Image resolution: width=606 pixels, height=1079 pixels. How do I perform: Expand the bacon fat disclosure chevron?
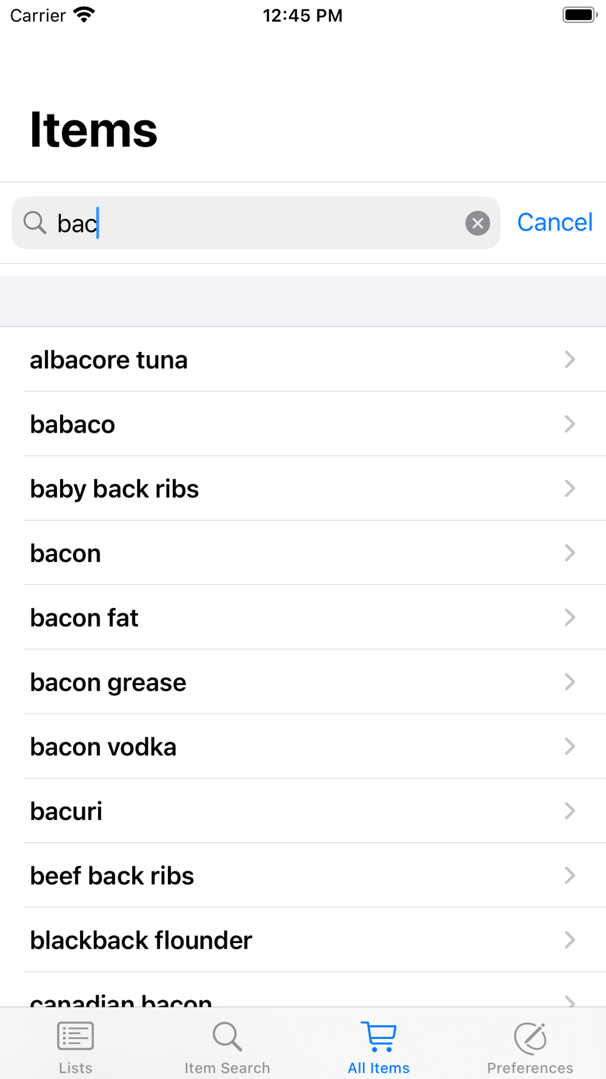[x=570, y=617]
